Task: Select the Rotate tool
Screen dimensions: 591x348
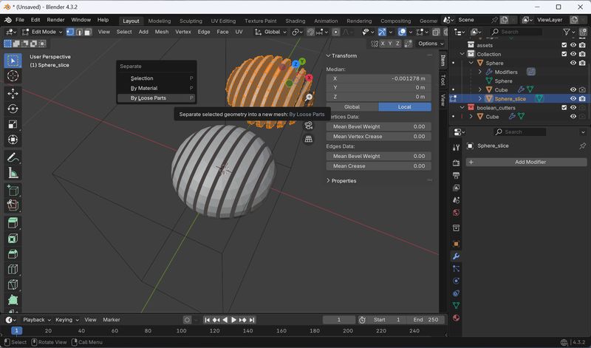Action: [x=13, y=109]
